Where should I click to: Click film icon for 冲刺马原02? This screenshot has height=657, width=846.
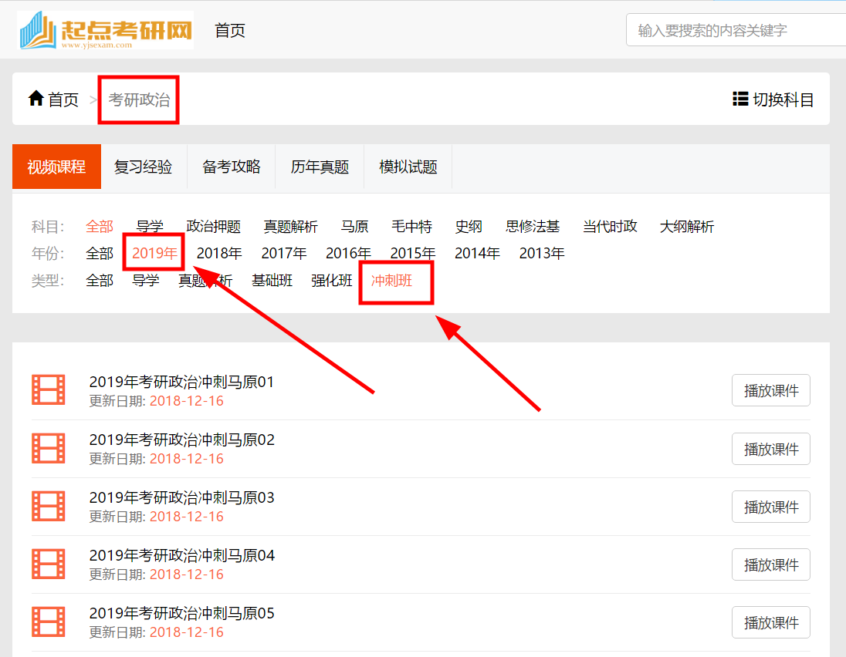click(x=49, y=448)
